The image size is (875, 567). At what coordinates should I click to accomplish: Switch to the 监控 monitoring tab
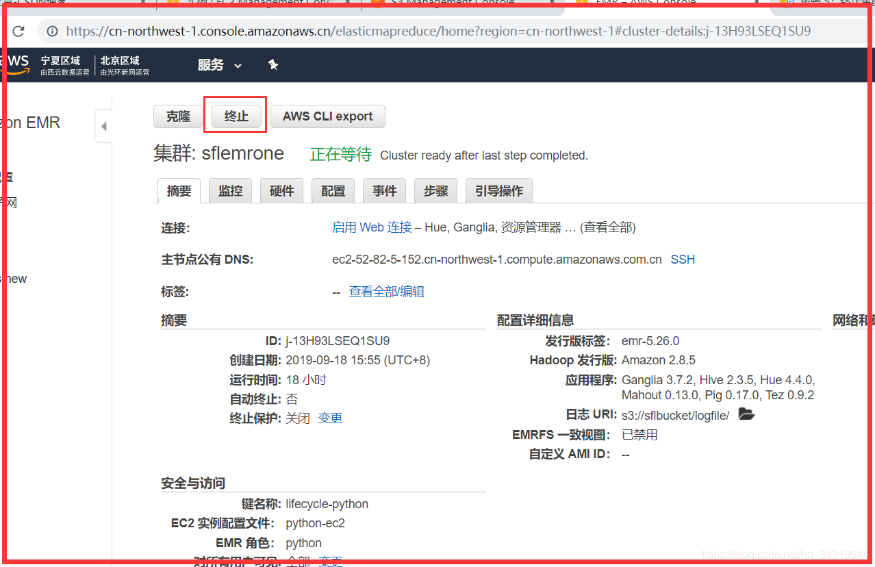click(231, 191)
